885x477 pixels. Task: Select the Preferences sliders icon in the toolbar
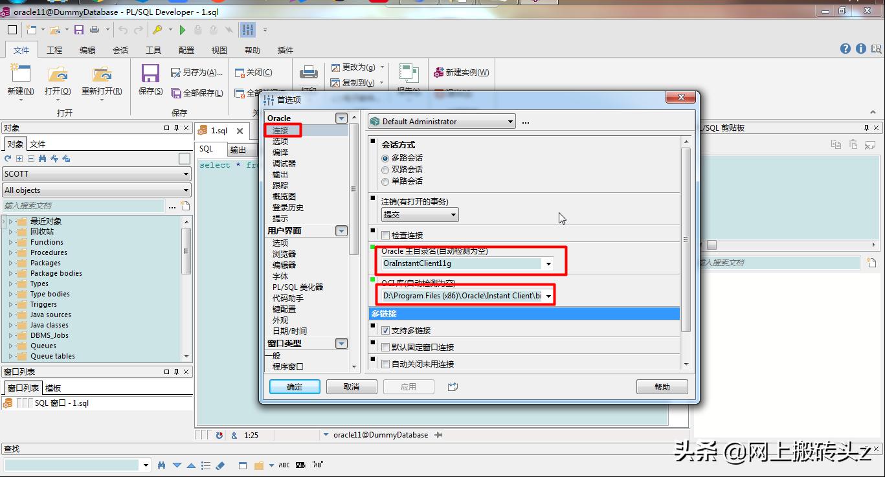[x=247, y=28]
